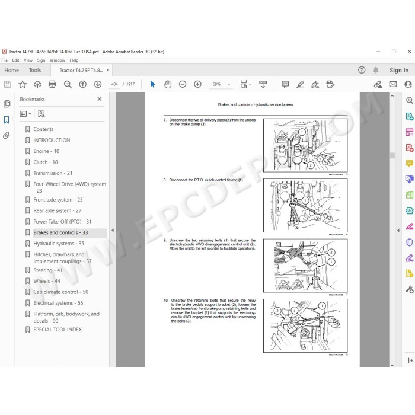Go to next page with the down arrow
The height and width of the screenshot is (415, 415).
coord(98,84)
